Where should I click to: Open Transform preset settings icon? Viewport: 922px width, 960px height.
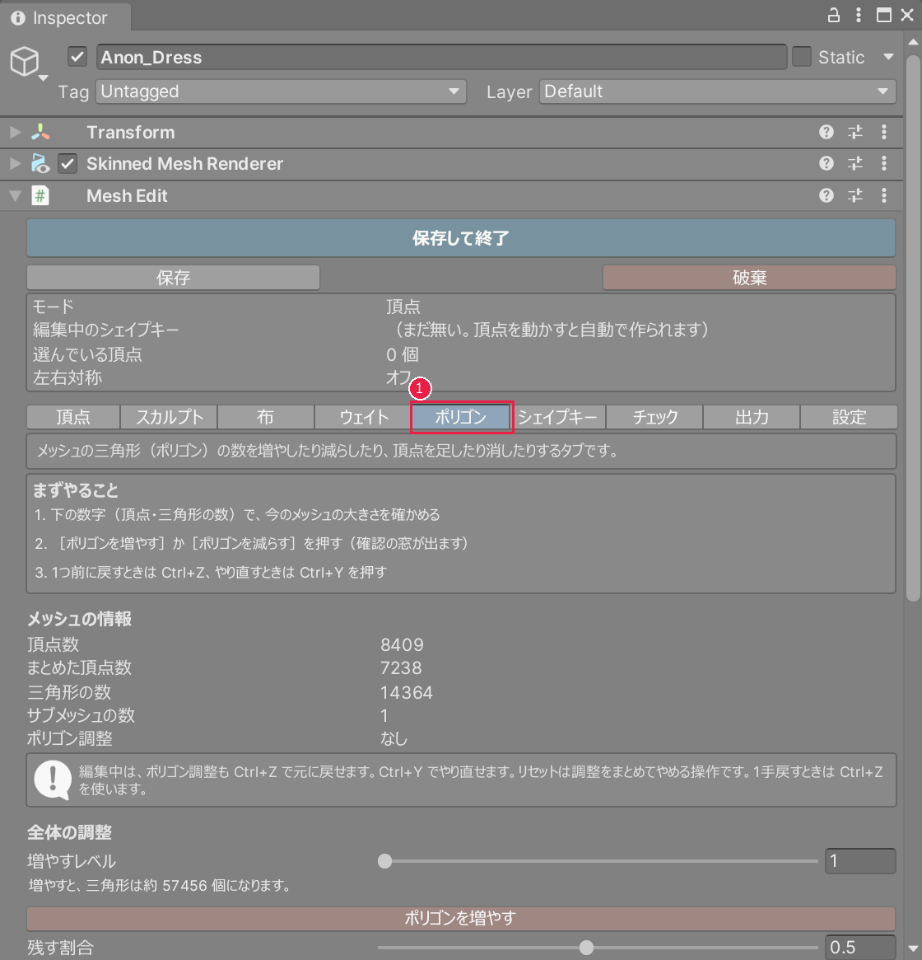click(x=855, y=132)
